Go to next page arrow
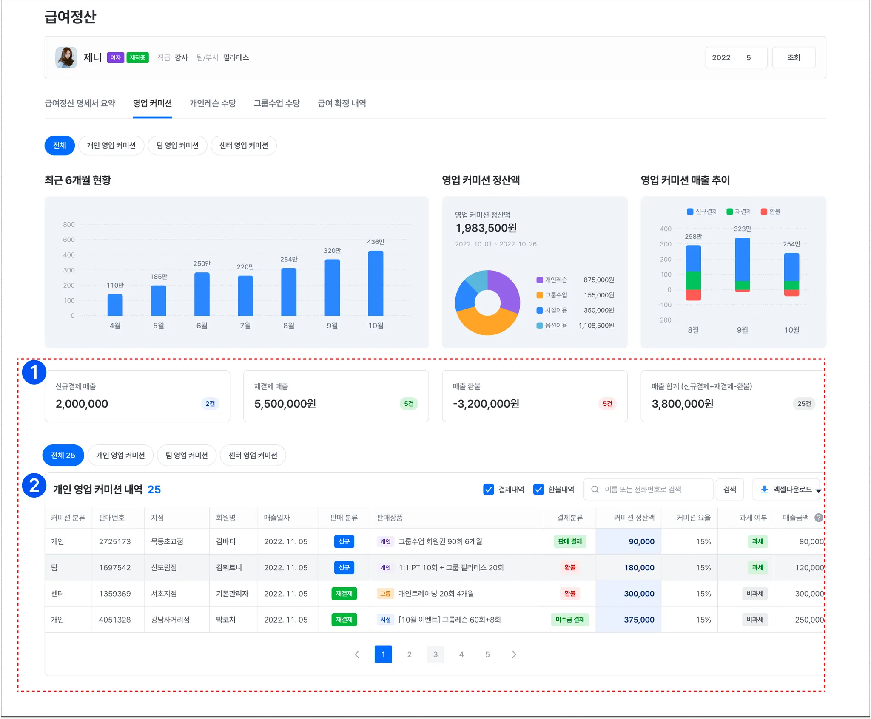The height and width of the screenshot is (719, 871). tap(514, 654)
